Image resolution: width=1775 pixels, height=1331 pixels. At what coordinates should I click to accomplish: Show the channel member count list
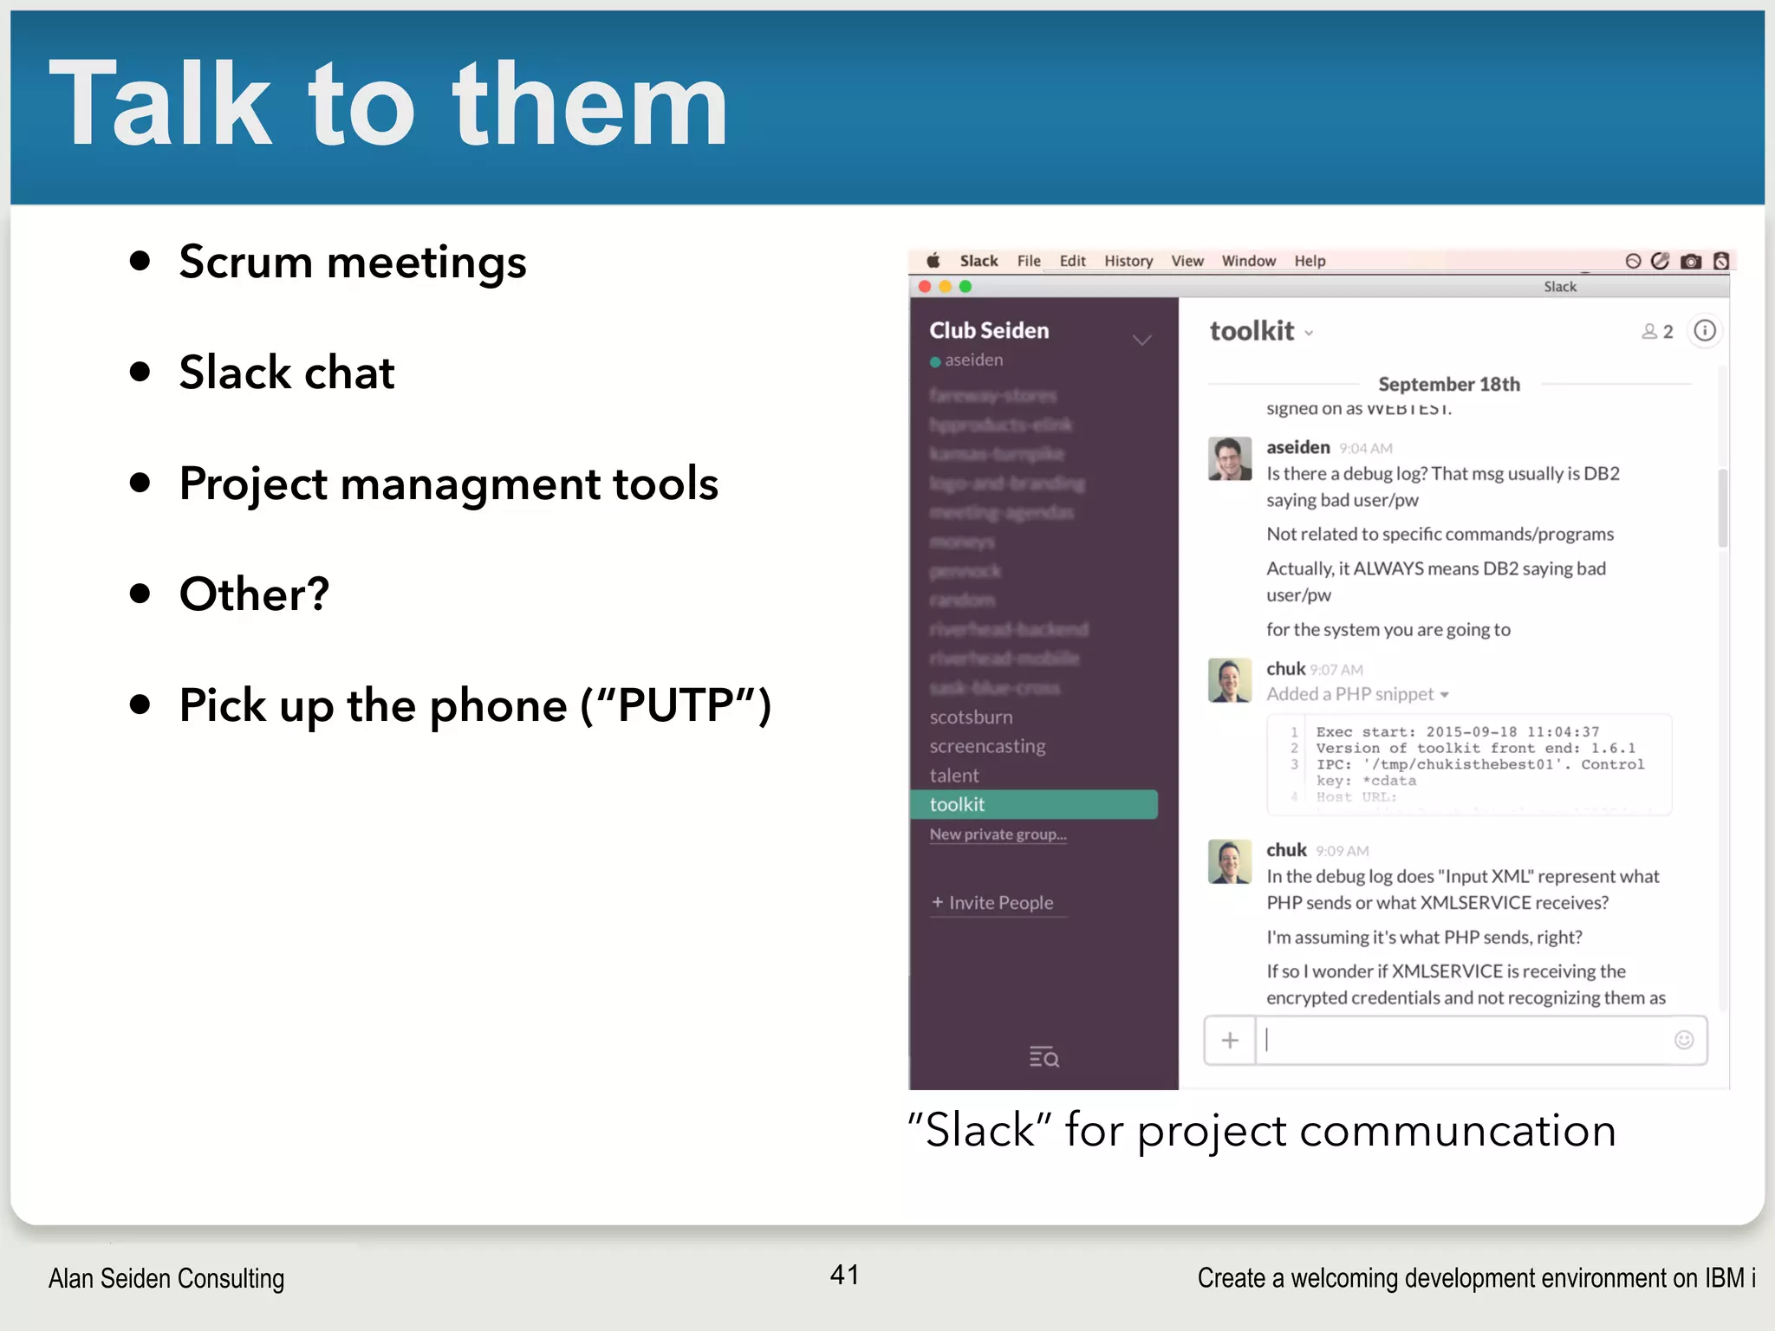pos(1657,331)
